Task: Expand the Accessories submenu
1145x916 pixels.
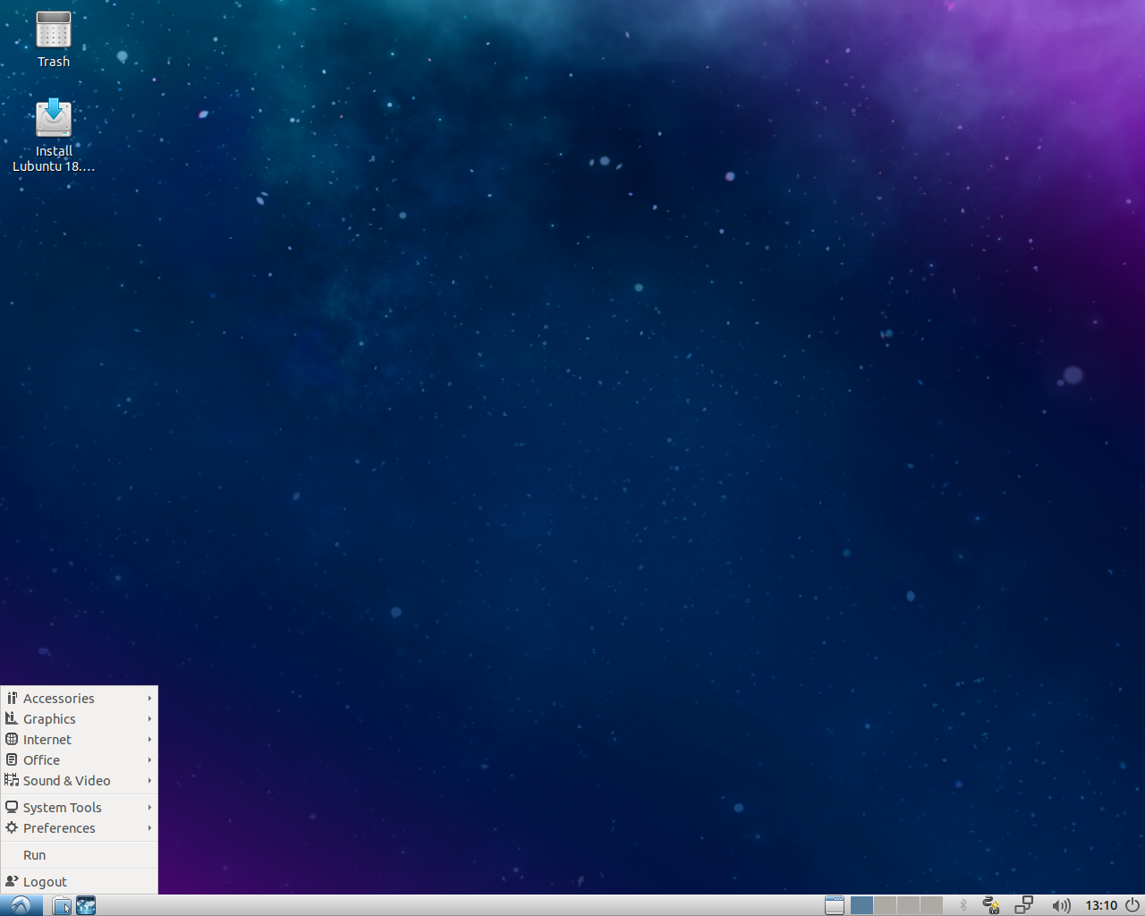Action: (x=80, y=699)
